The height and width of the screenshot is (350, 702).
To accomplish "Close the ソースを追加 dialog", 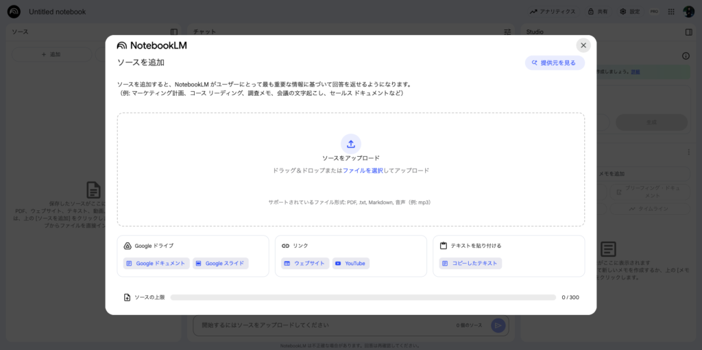I will tap(583, 45).
